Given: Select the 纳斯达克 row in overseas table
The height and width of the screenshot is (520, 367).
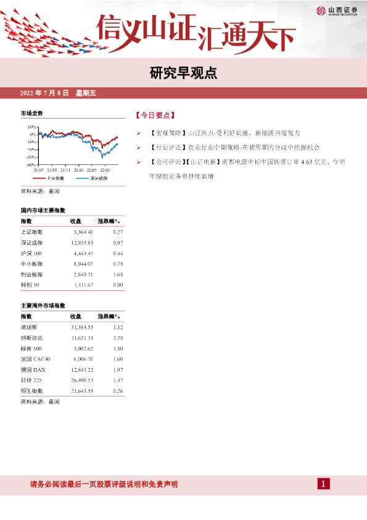Looking at the screenshot, I should pyautogui.click(x=72, y=338).
